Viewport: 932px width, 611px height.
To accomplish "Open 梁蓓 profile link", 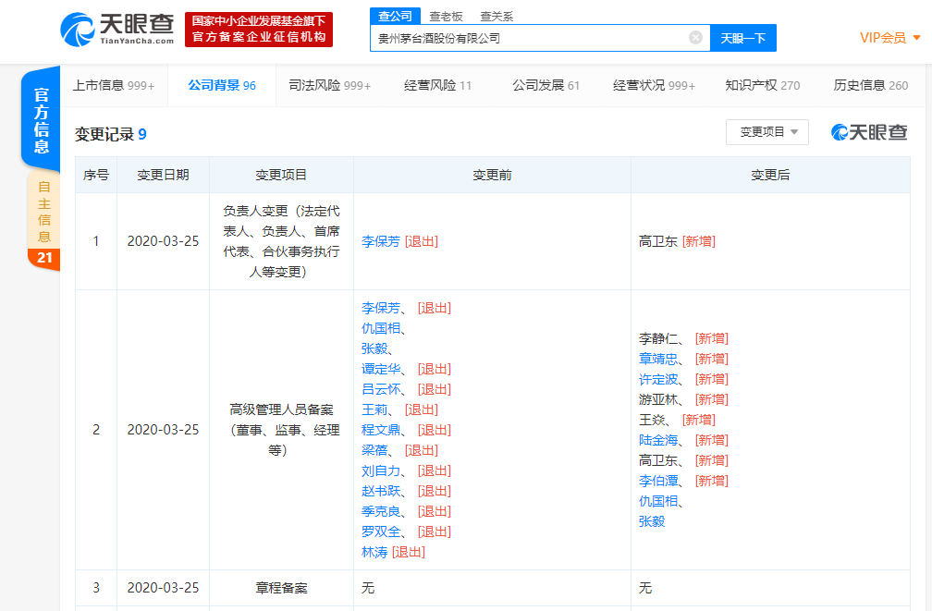I will click(374, 450).
